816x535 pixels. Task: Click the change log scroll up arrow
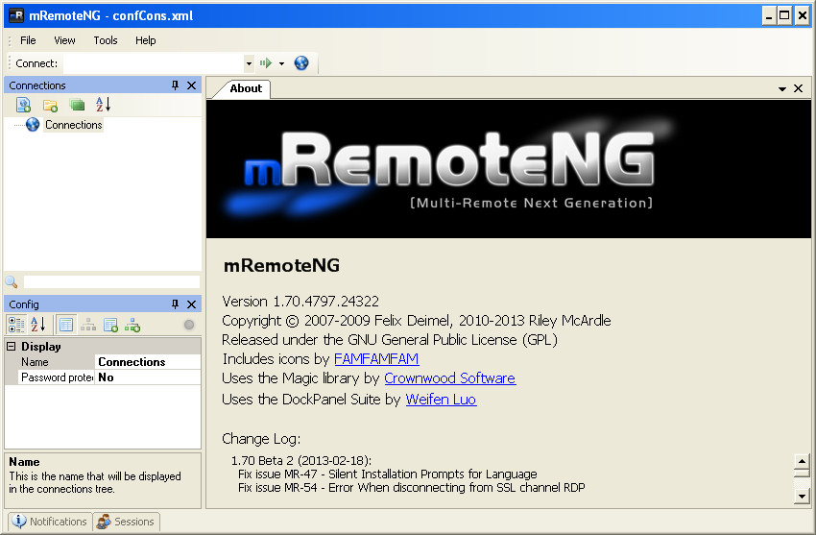[x=802, y=461]
